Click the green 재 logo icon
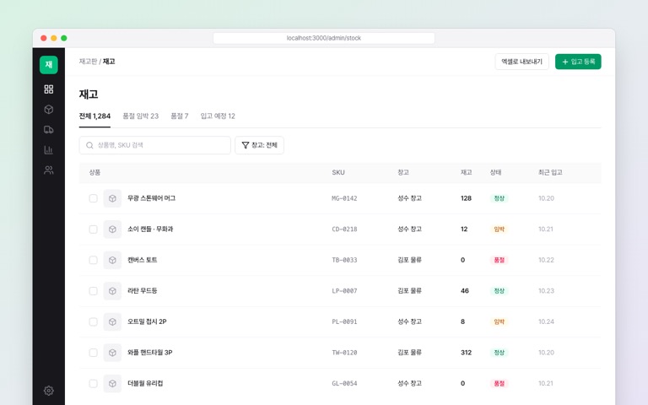 pos(49,64)
